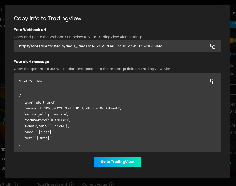Click the "eventSymbol": "{{ticker}}" line
The image size is (236, 186).
[46, 126]
